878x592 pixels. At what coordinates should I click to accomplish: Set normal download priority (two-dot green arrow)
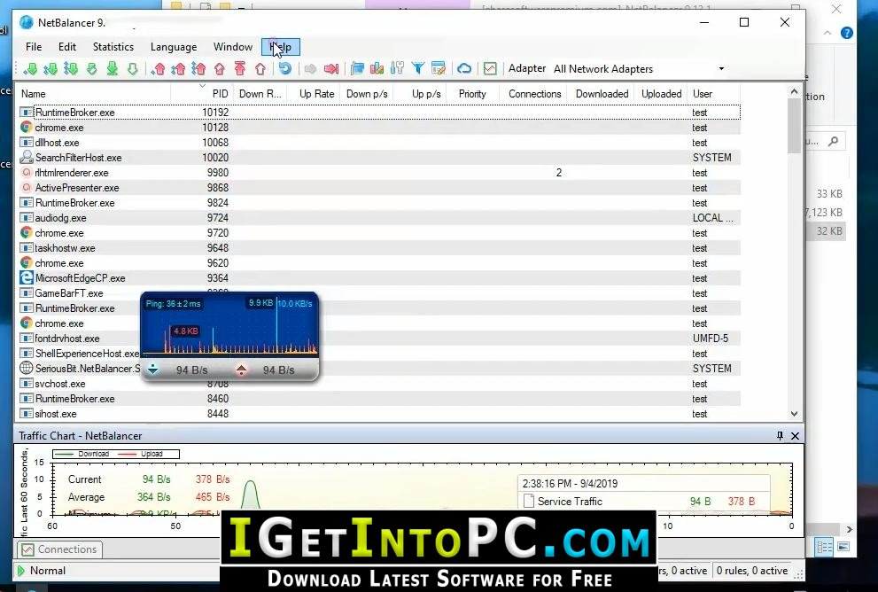coord(51,69)
